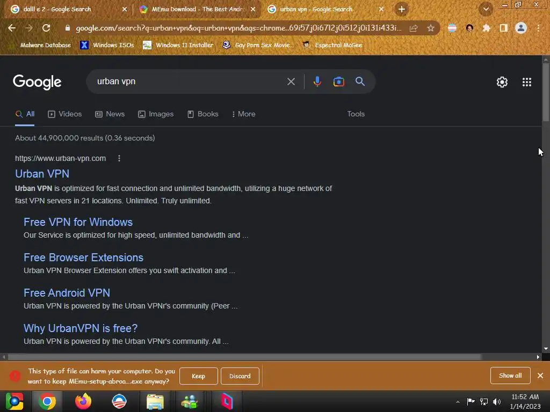550x412 pixels.
Task: Open Google quick settings gear
Action: coord(502,82)
